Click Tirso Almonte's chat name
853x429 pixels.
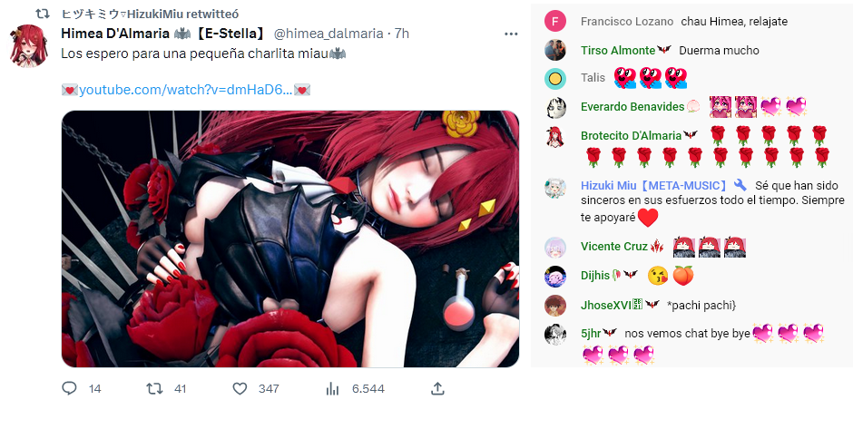(617, 50)
